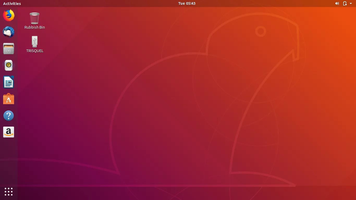
Task: Launch Thunderbird Mail from the dock
Action: pyautogui.click(x=9, y=32)
